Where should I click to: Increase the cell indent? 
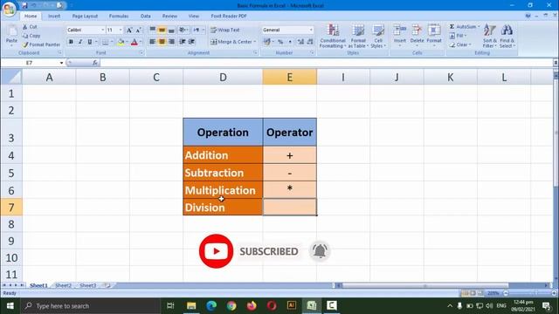(x=192, y=42)
